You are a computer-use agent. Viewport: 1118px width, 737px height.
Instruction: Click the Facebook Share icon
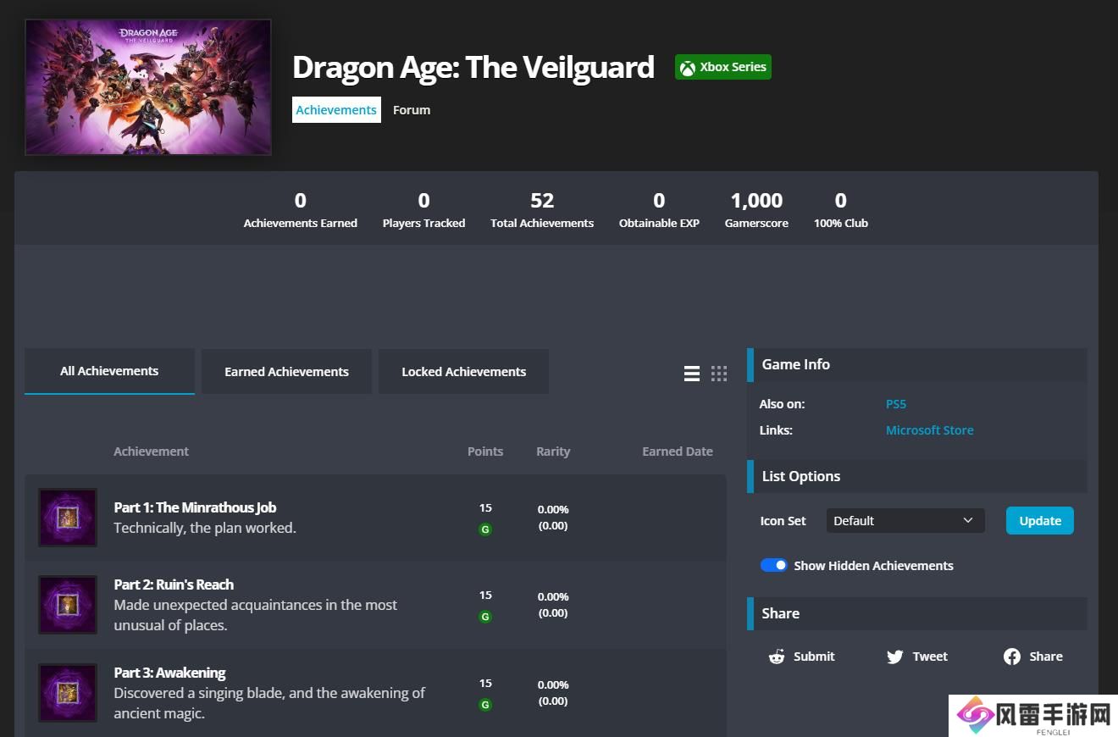click(1011, 657)
